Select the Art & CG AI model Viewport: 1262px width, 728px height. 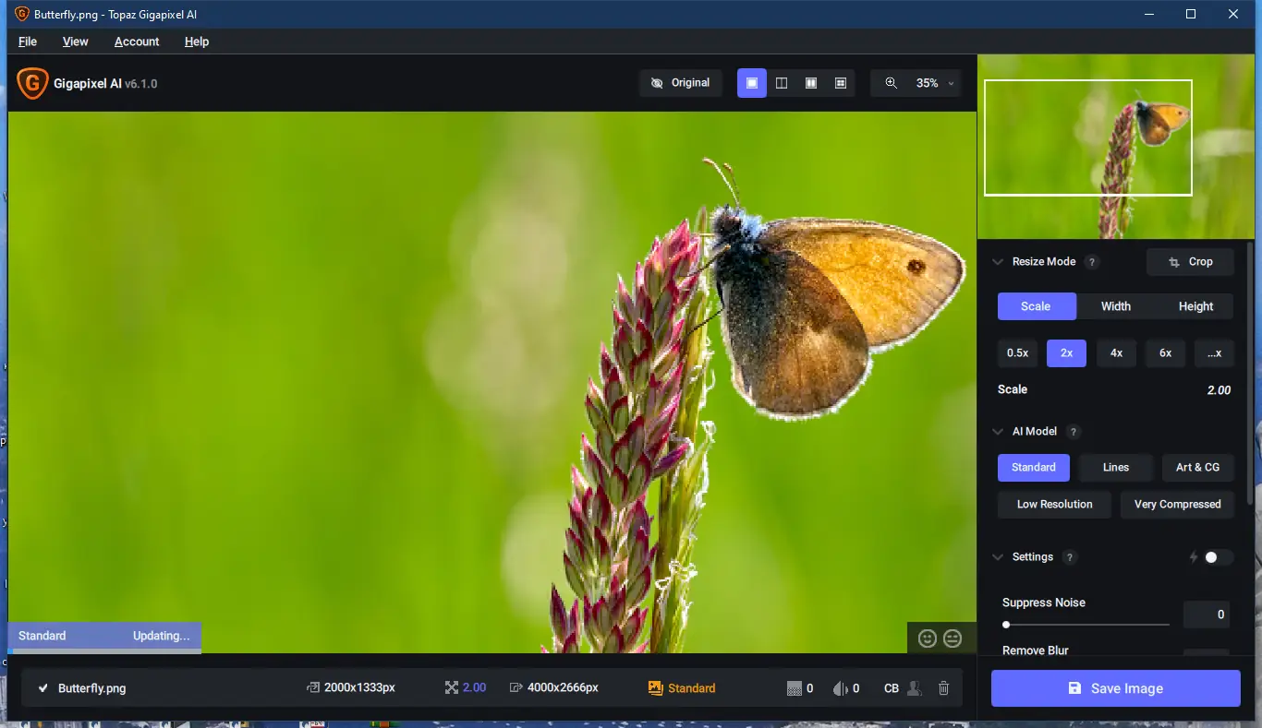[1197, 468]
